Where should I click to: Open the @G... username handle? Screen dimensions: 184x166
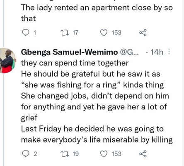pyautogui.click(x=129, y=52)
